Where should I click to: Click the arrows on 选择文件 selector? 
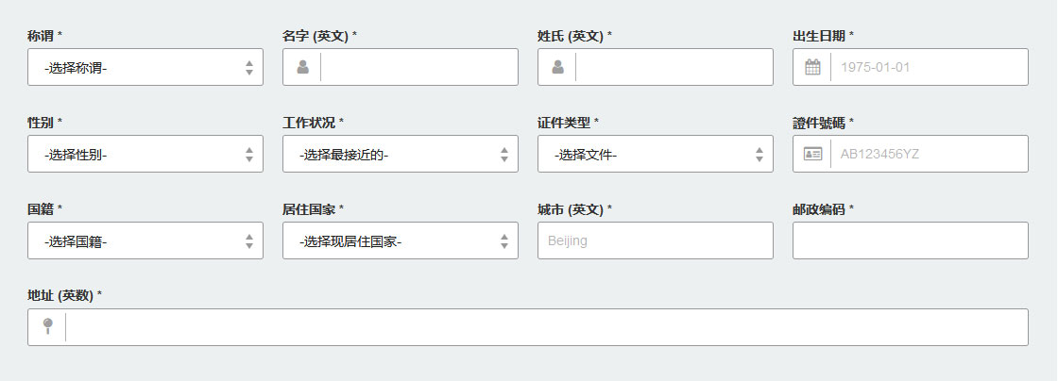759,154
